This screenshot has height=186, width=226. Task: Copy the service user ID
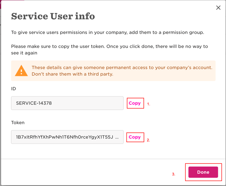[x=135, y=103]
